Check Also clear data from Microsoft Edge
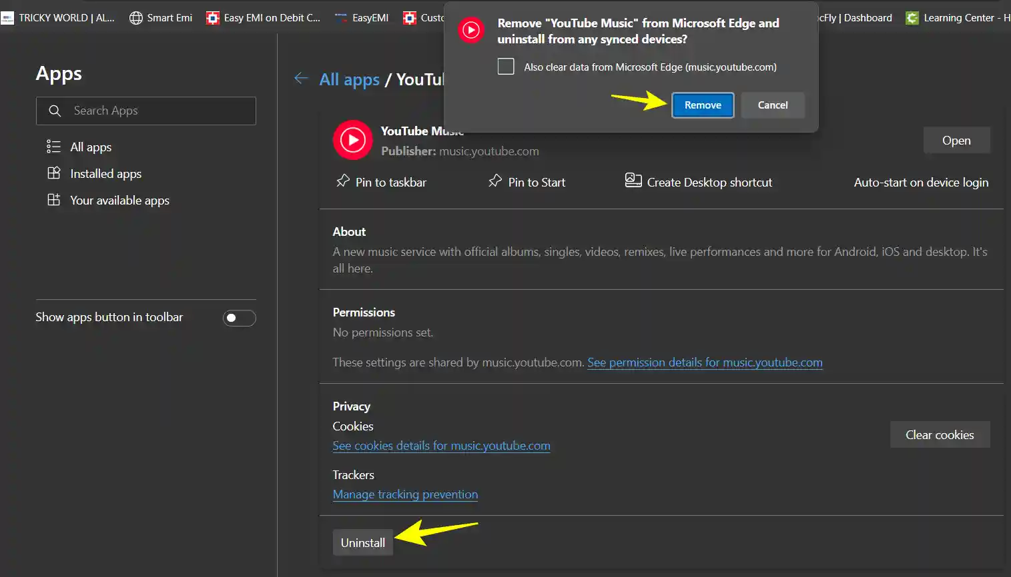Screen dimensions: 1011x577 (505, 66)
